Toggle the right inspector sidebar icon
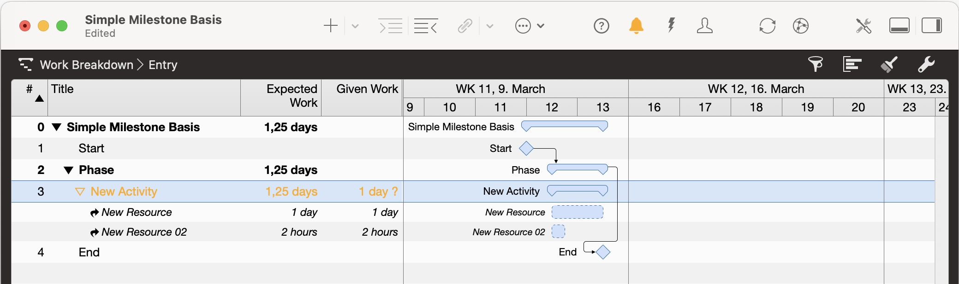The width and height of the screenshot is (959, 284). click(x=931, y=26)
